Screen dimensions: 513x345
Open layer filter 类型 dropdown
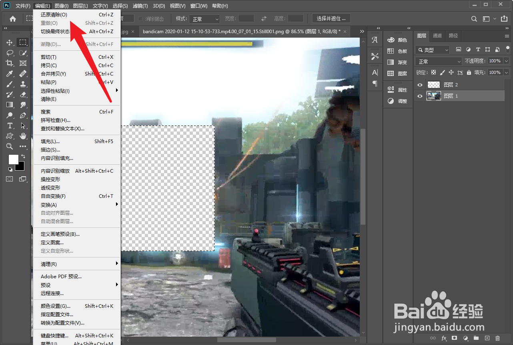click(433, 50)
